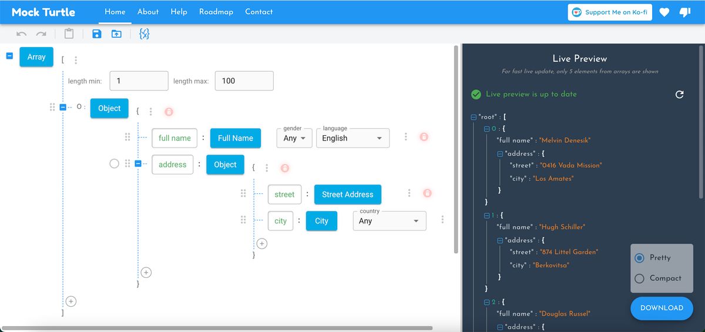Click the heart like icon
The width and height of the screenshot is (705, 332).
[664, 12]
